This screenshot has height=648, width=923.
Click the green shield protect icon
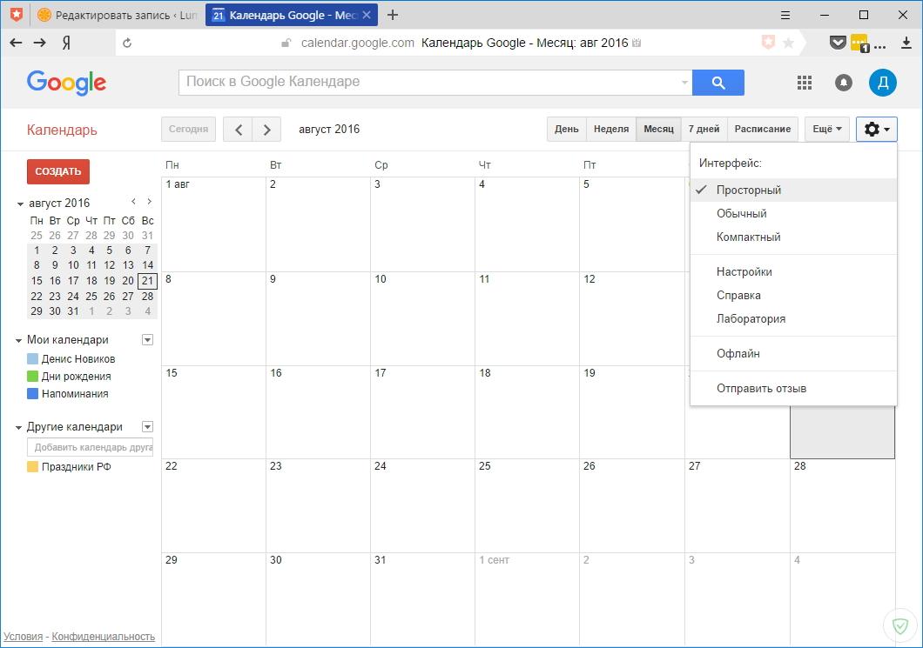900,626
